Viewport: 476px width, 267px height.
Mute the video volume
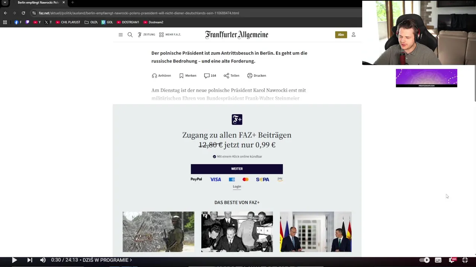click(43, 260)
